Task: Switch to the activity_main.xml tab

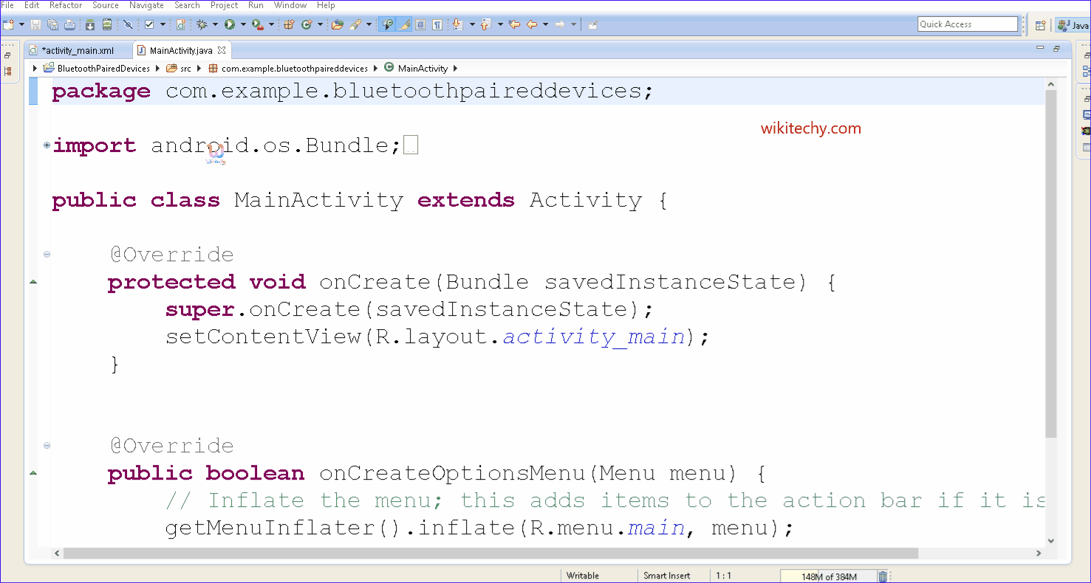Action: (78, 51)
